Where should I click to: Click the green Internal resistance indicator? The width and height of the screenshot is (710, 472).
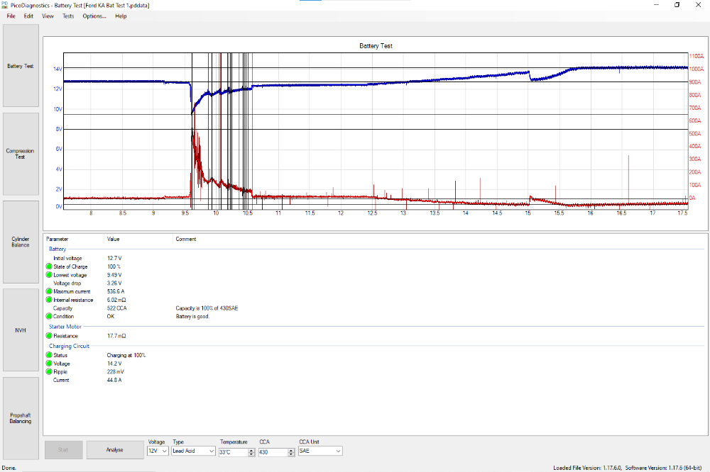(49, 300)
